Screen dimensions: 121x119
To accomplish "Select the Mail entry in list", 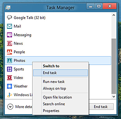I will point(58,26).
